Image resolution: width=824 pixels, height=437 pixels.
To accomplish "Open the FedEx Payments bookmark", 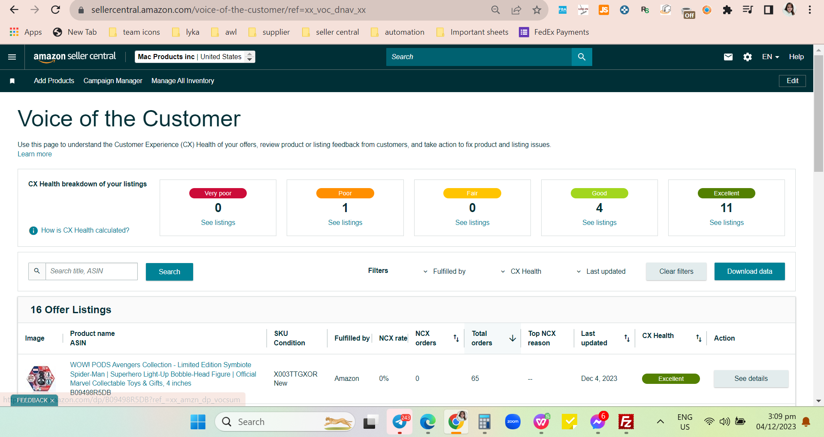I will 554,32.
